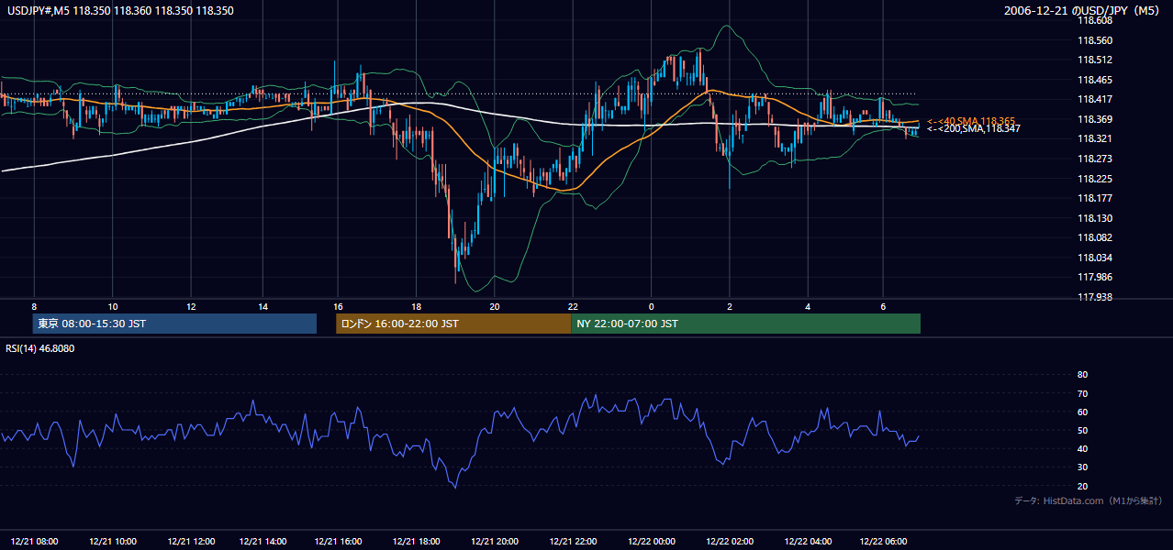Click hour label 8 under price chart

tap(34, 306)
